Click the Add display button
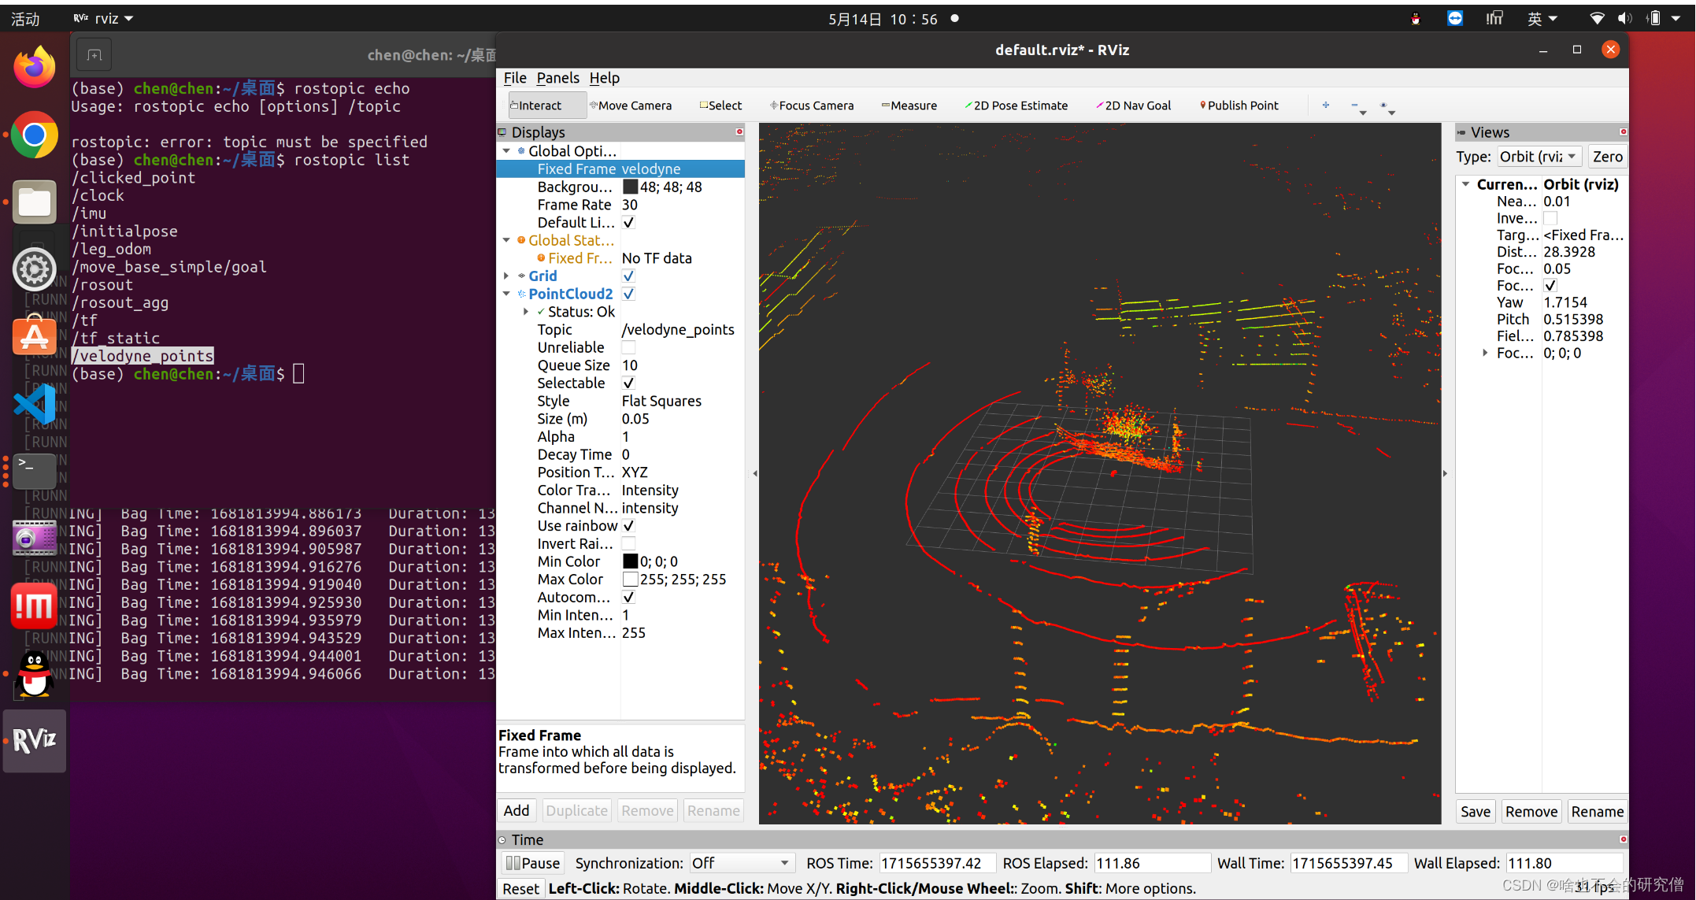The width and height of the screenshot is (1696, 900). point(517,810)
